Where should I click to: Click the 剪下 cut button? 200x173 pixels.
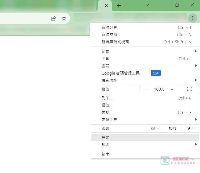click(x=155, y=128)
